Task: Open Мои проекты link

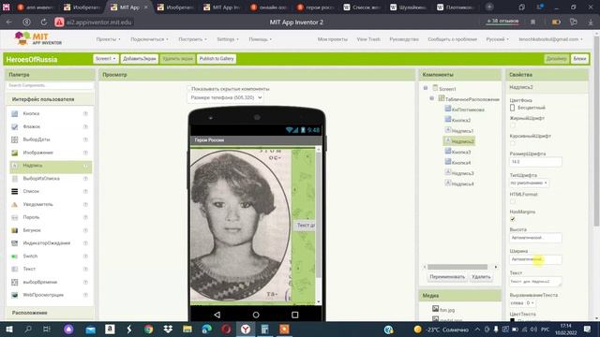Action: (333, 39)
